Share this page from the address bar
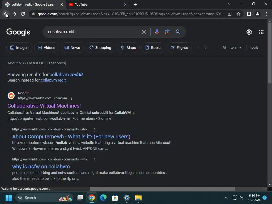Viewport: 272px width, 204px height. pyautogui.click(x=230, y=14)
